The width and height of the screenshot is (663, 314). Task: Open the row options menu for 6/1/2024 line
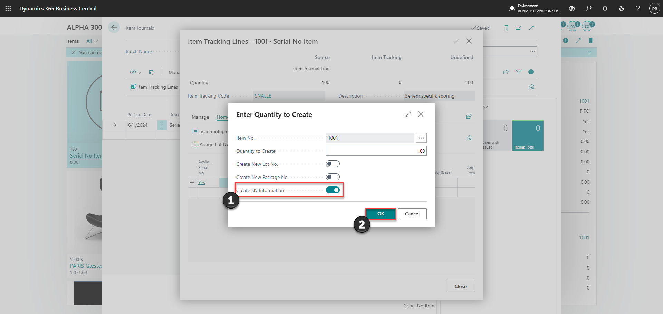pos(162,125)
